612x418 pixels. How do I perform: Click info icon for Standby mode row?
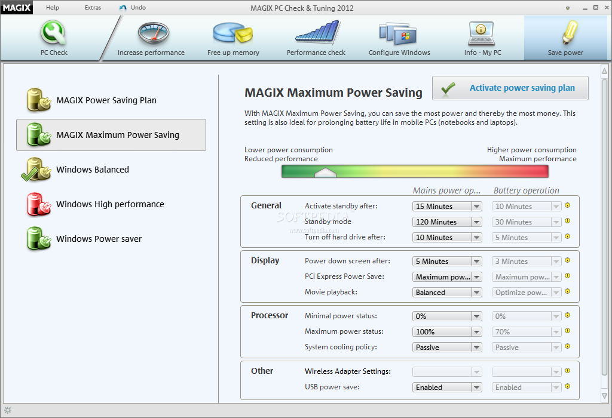point(568,221)
